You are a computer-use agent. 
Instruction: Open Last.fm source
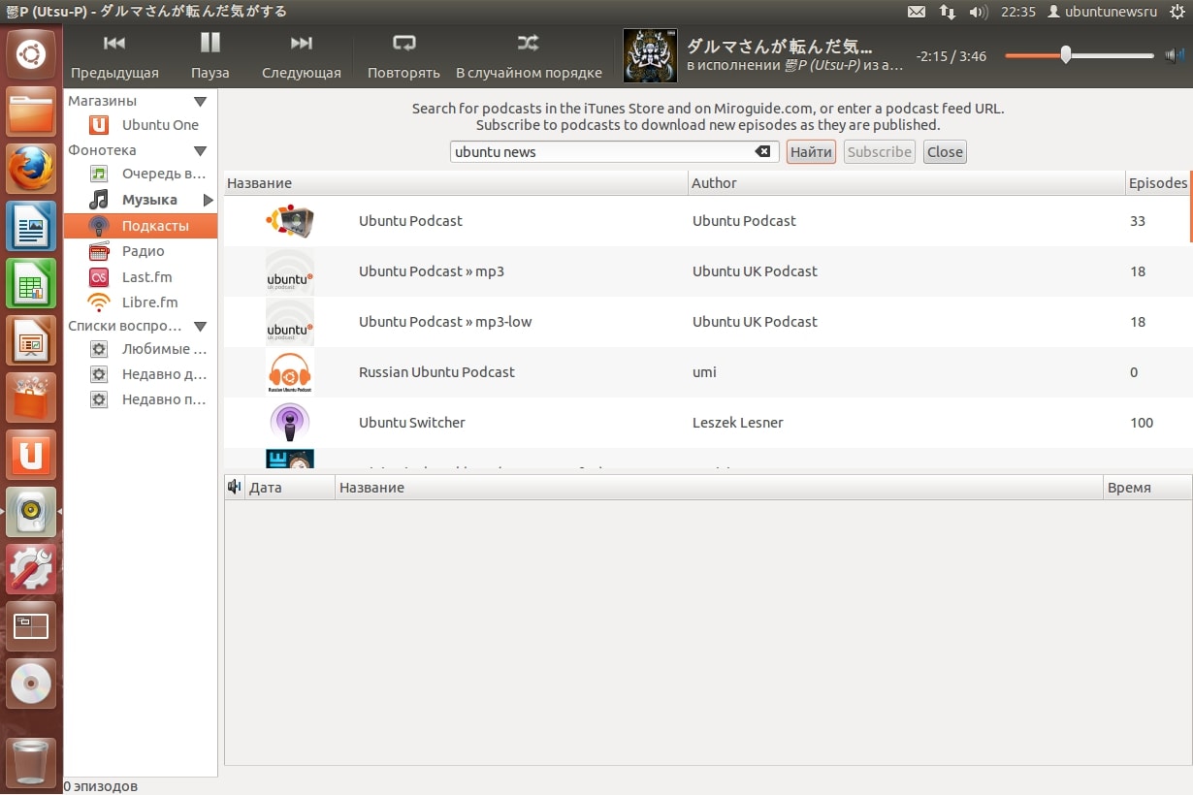coord(141,277)
